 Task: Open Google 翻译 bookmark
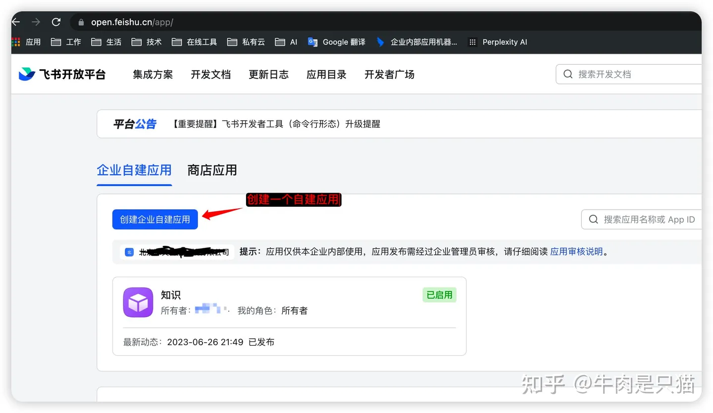(x=337, y=42)
